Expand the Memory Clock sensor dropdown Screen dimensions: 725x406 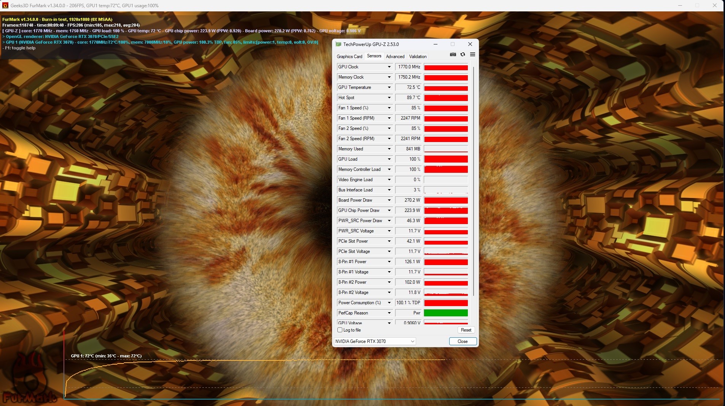389,77
